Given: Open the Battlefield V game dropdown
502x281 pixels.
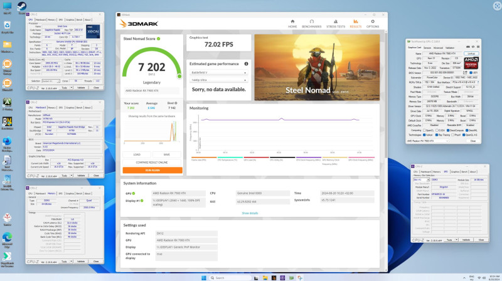Looking at the screenshot, I should [x=218, y=73].
